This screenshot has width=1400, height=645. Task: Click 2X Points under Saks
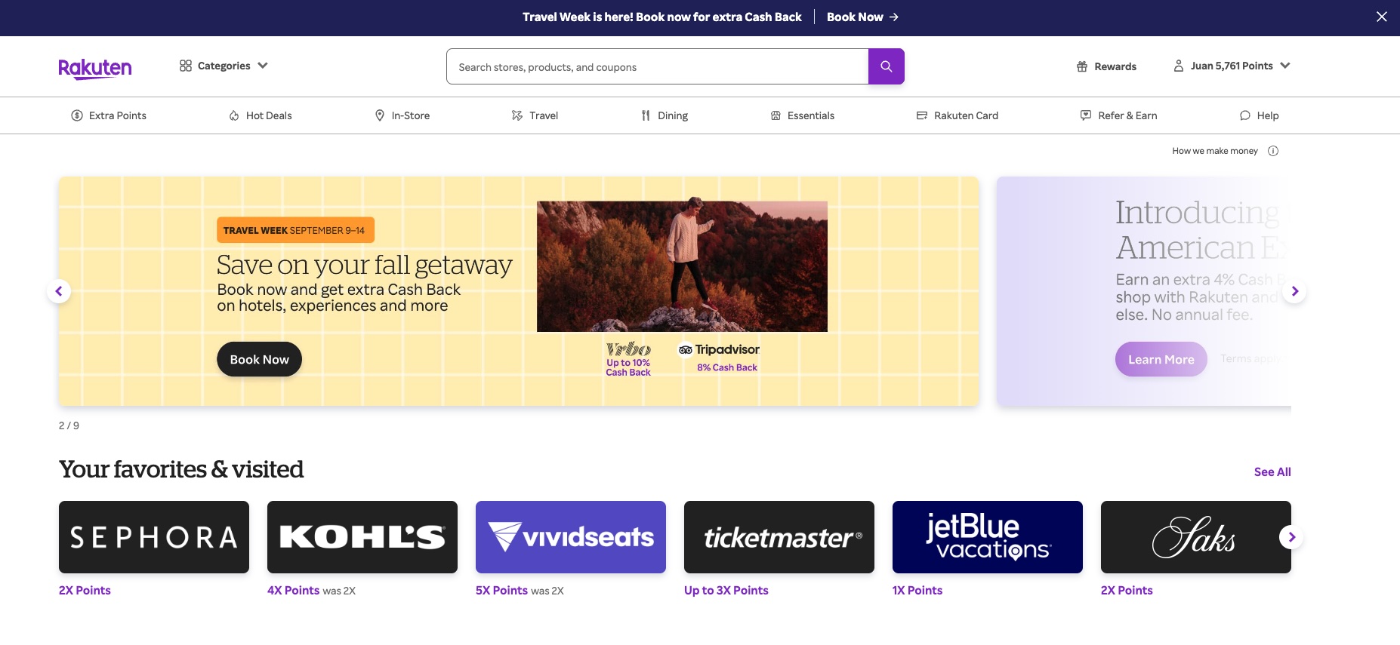point(1127,590)
